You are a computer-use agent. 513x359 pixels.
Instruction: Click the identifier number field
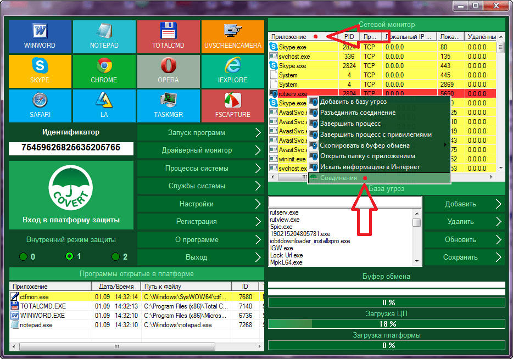pyautogui.click(x=71, y=148)
